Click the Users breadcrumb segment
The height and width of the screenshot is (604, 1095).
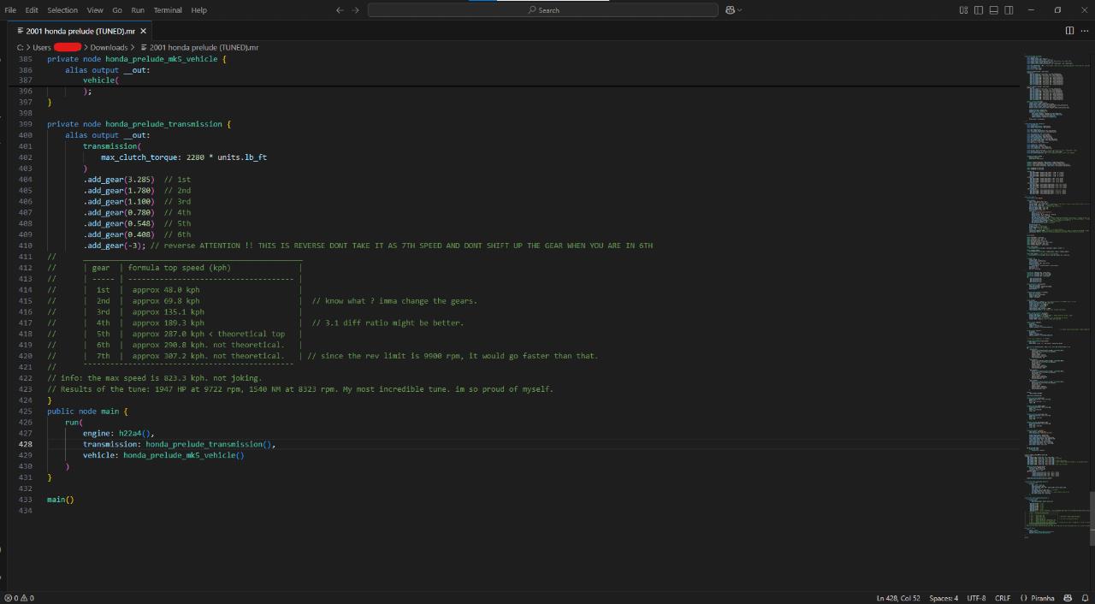tap(42, 47)
